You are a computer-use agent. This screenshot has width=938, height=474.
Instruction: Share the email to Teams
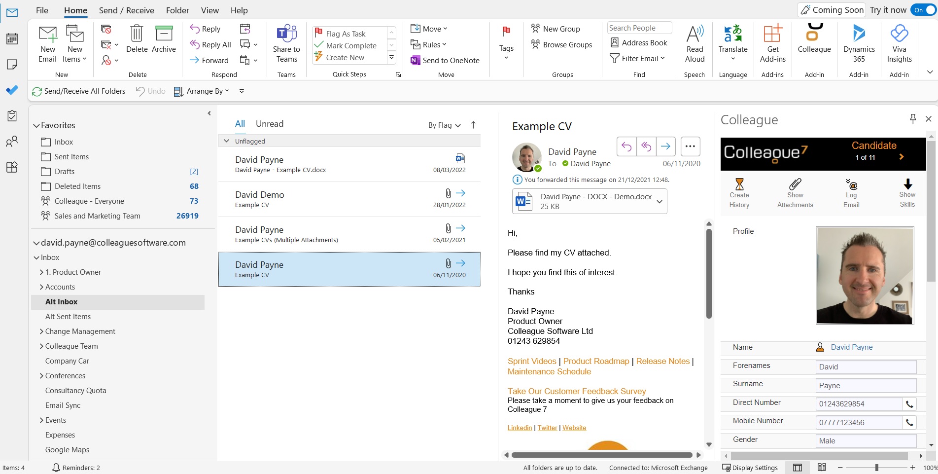(286, 44)
